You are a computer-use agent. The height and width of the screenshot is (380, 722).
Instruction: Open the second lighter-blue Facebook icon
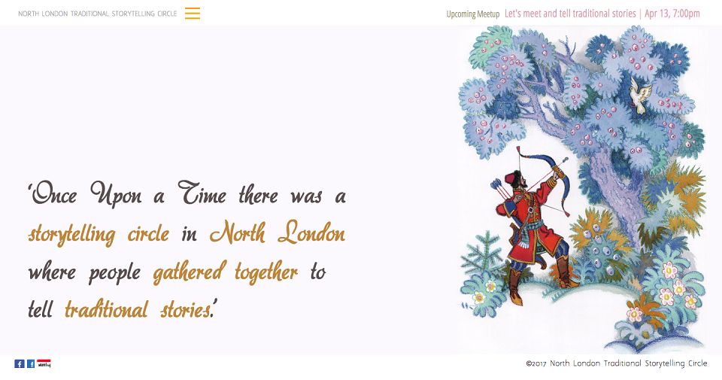coord(31,364)
